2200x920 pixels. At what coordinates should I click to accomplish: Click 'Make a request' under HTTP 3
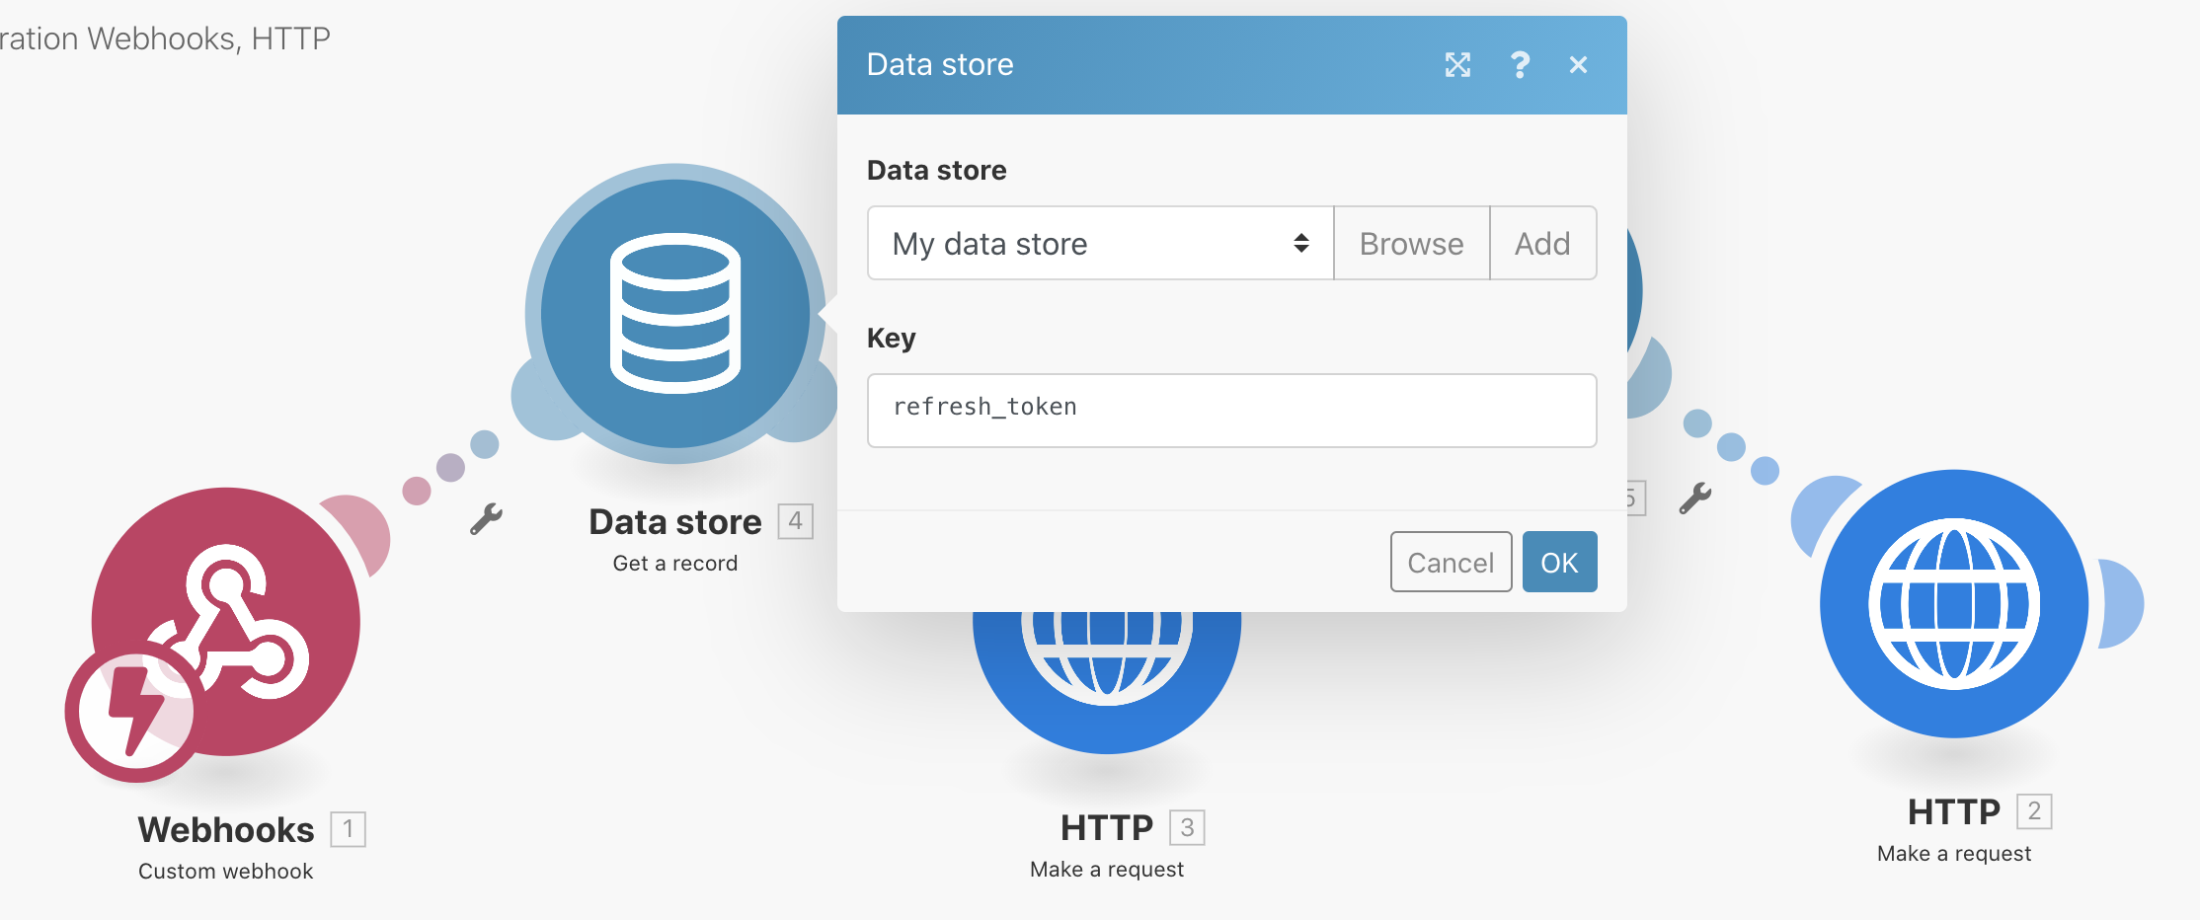click(x=1107, y=869)
